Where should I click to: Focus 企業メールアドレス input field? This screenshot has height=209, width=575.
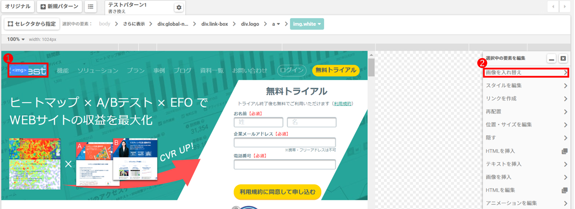[285, 142]
